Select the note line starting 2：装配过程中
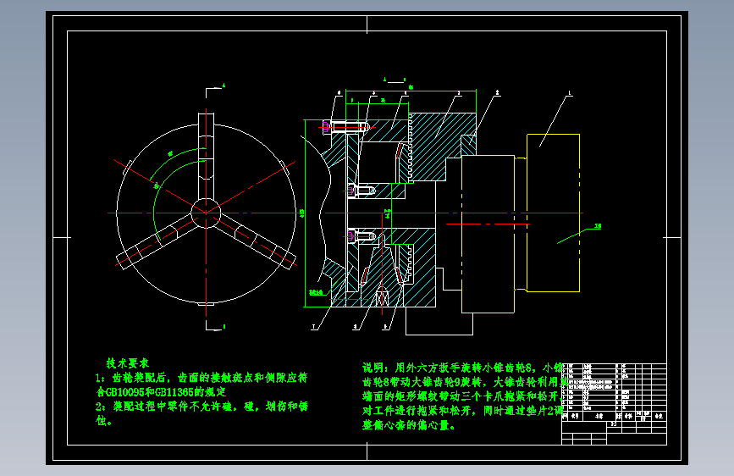734x476 pixels. (x=201, y=407)
